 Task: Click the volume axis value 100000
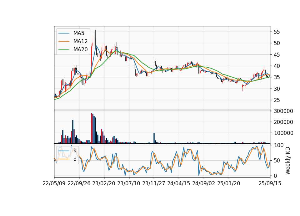click(283, 133)
